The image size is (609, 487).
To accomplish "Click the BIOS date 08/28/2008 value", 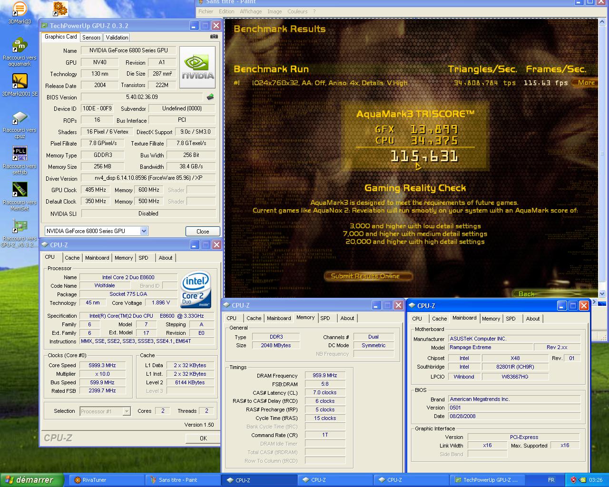I will 514,416.
